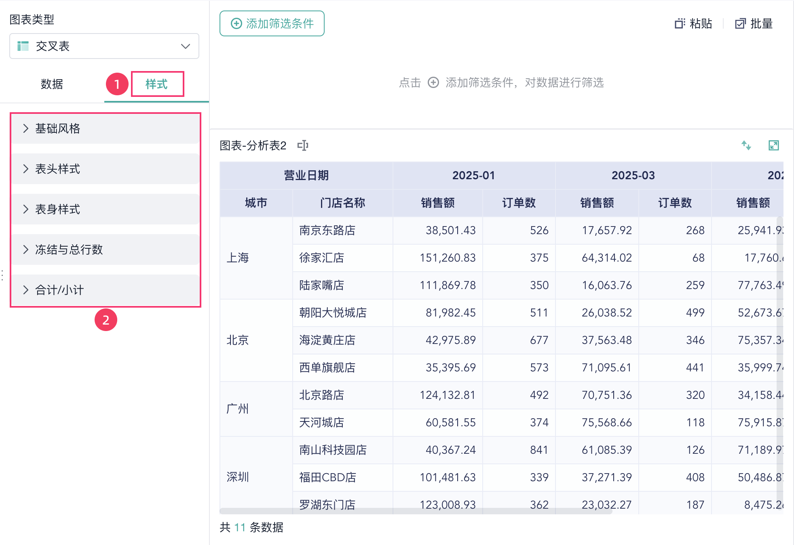The height and width of the screenshot is (545, 794).
Task: Switch to the 数据 tab
Action: tap(52, 84)
